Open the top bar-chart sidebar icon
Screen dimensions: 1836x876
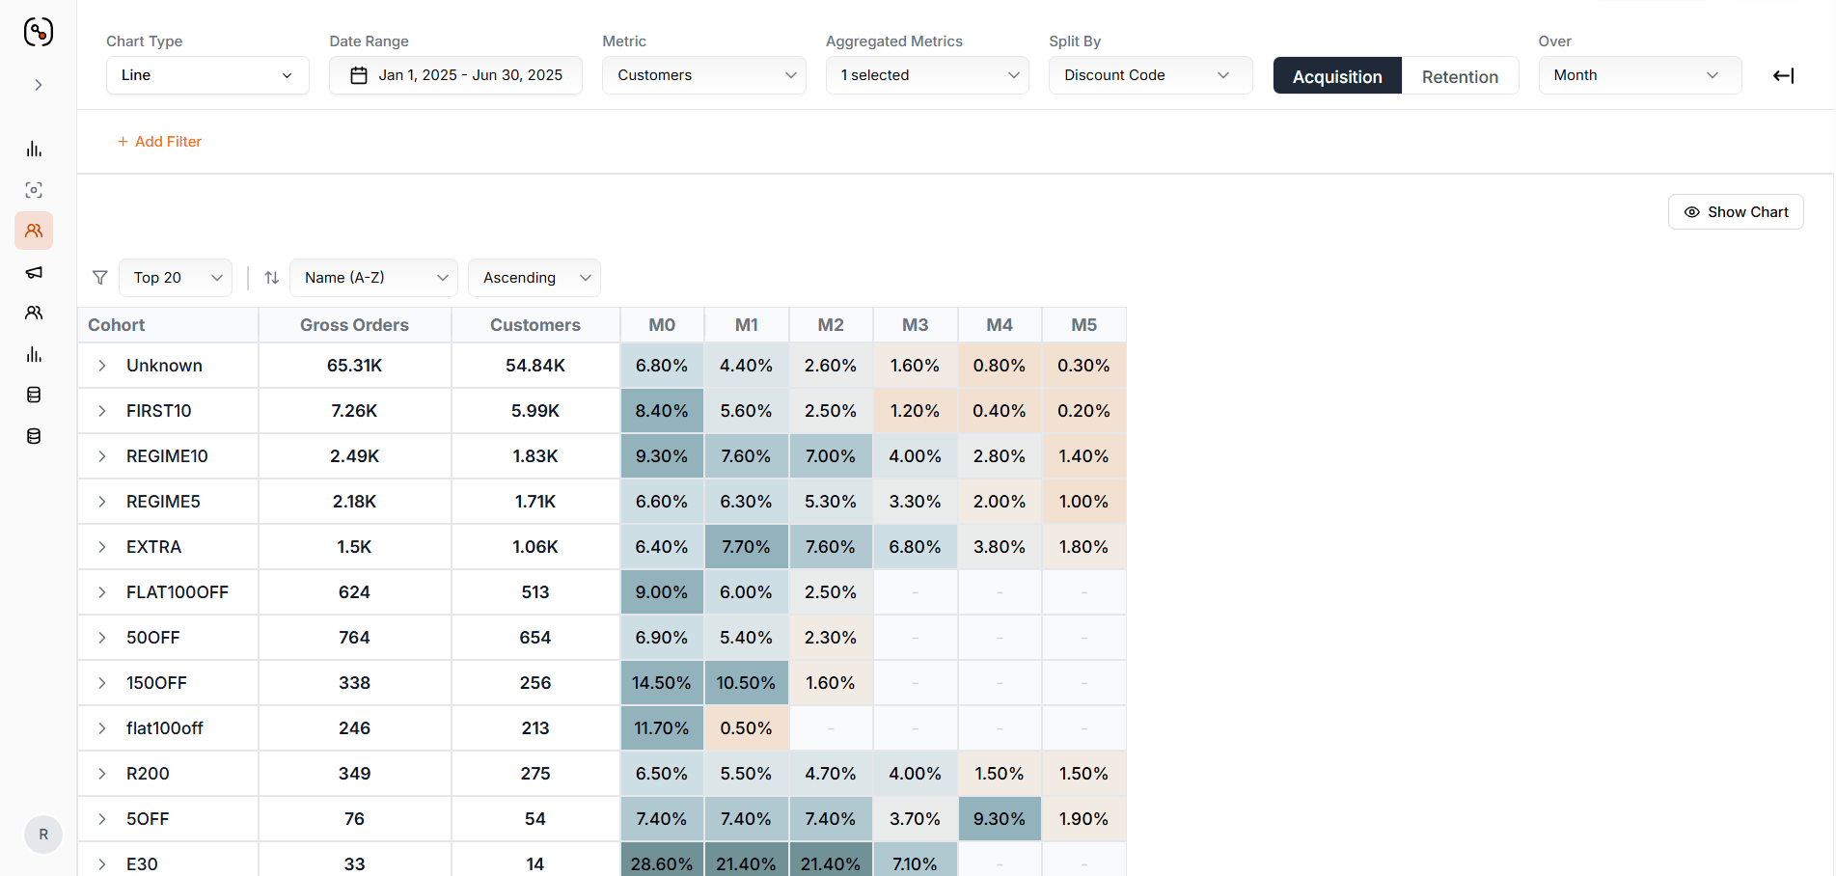[34, 149]
